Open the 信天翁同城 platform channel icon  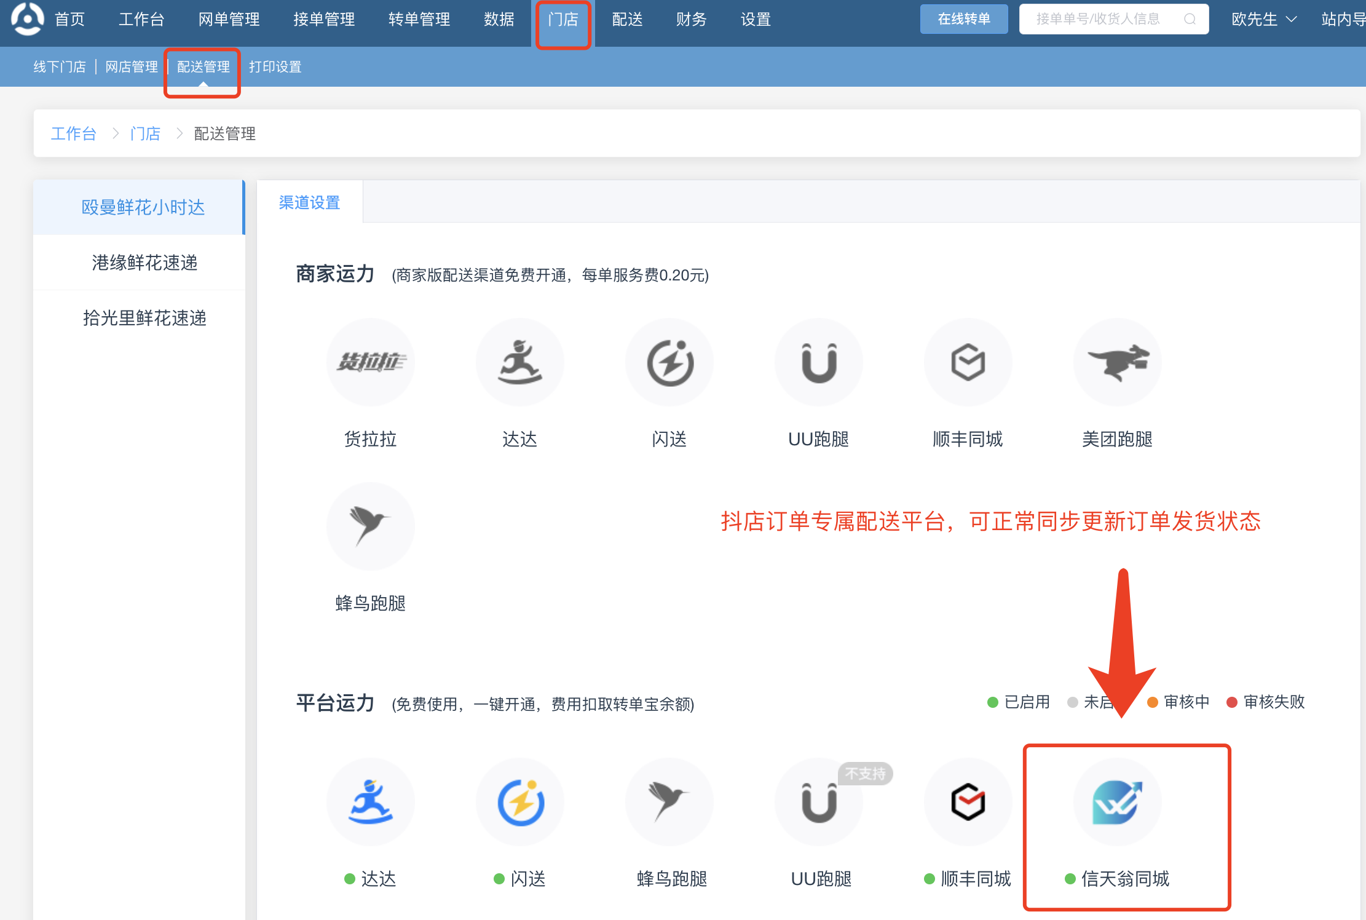pyautogui.click(x=1118, y=802)
